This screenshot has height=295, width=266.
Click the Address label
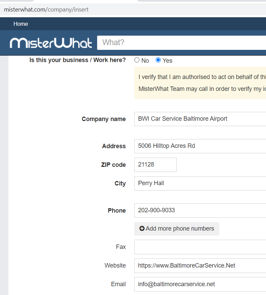(114, 146)
